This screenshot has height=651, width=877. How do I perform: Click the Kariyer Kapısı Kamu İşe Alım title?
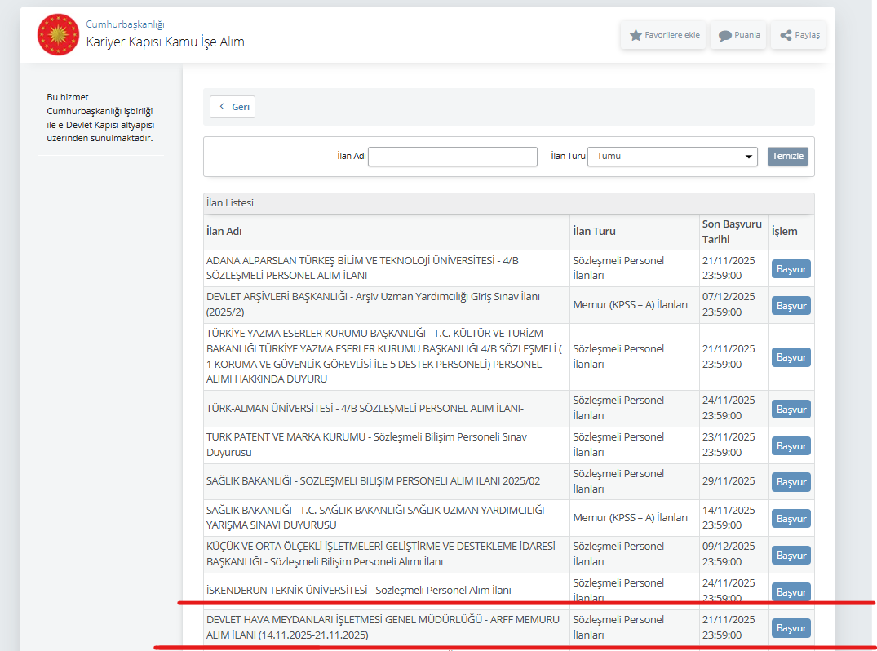pyautogui.click(x=165, y=42)
